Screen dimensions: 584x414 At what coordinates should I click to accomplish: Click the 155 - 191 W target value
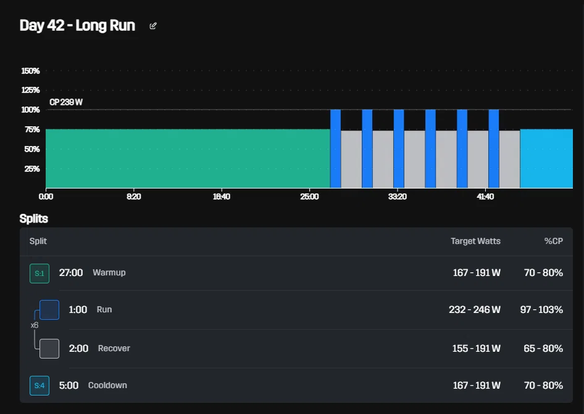point(477,348)
